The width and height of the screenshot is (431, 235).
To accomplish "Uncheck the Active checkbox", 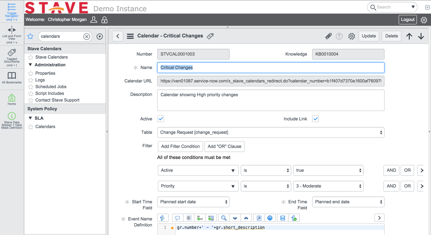I will [x=161, y=119].
